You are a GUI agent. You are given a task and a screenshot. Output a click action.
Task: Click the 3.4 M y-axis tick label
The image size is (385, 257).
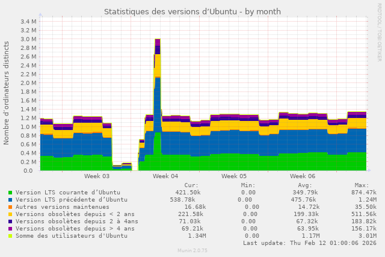pos(28,22)
